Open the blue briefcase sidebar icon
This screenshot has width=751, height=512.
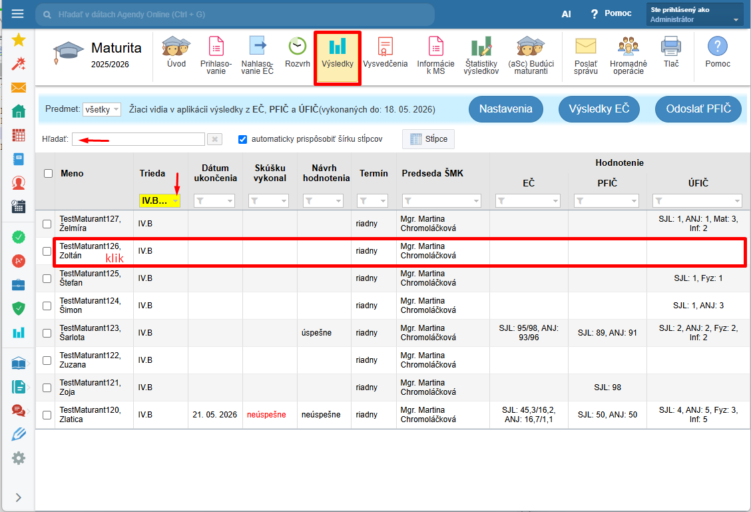pos(18,285)
